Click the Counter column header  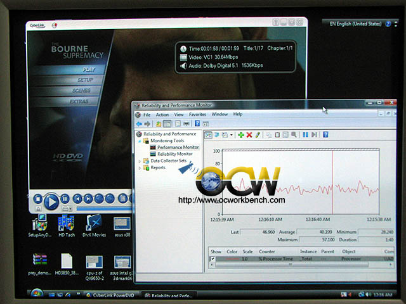266,251
